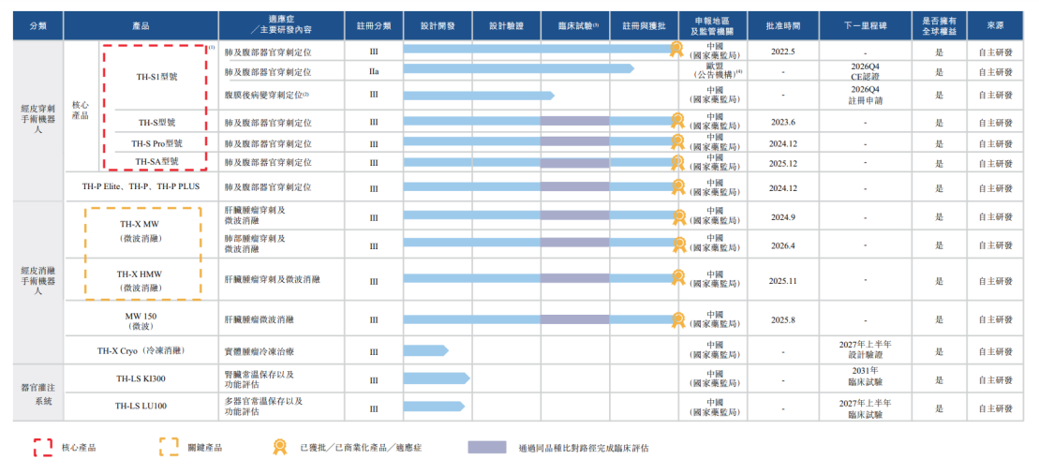Click the 2027年上半年 臨床試驗 milestone cell
The height and width of the screenshot is (474, 1039).
coord(866,407)
